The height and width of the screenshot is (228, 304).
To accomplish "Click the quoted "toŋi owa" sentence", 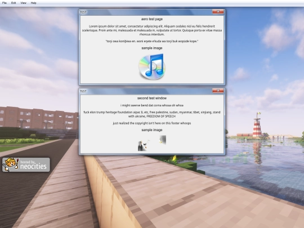I will click(152, 41).
